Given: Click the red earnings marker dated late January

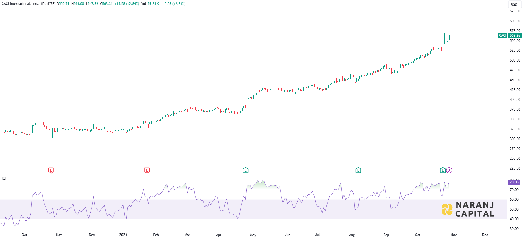Looking at the screenshot, I should (x=147, y=170).
